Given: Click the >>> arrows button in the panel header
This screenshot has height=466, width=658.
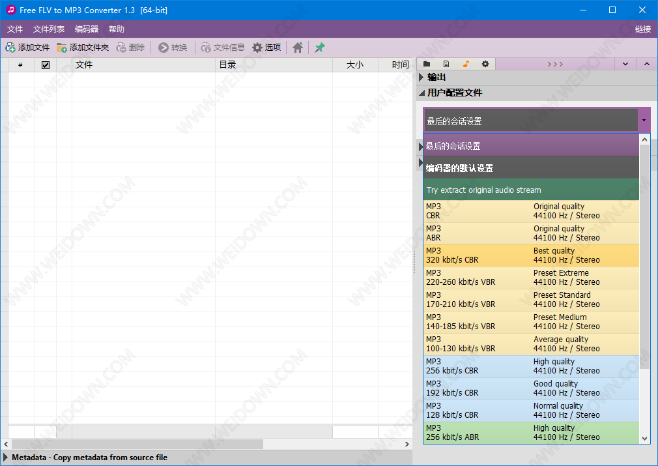Looking at the screenshot, I should click(x=555, y=64).
